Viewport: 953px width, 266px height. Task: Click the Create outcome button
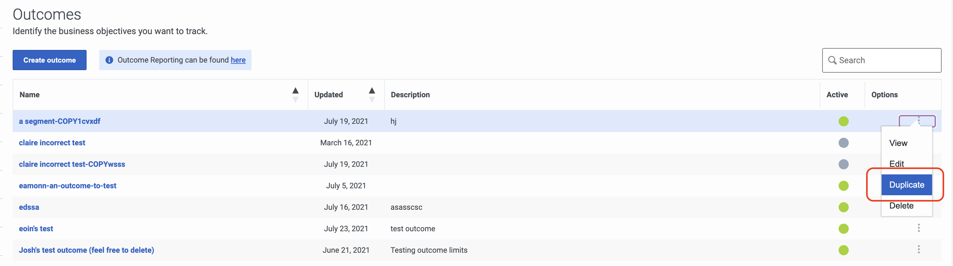tap(50, 60)
